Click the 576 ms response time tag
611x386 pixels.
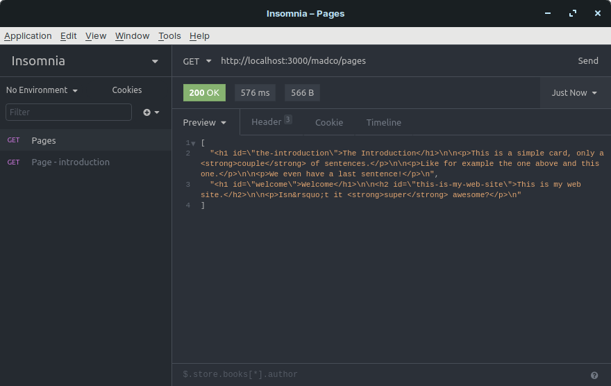coord(256,93)
